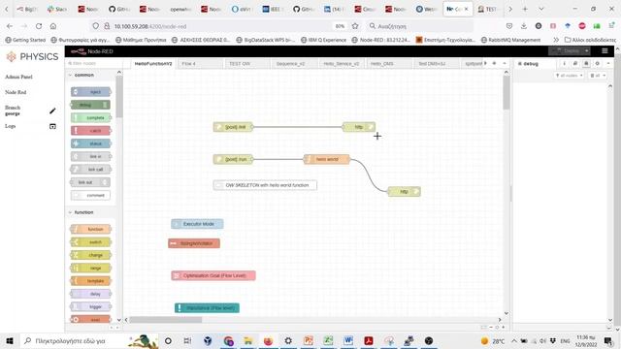The image size is (621, 349).
Task: Open the Logs window icon in sidebar
Action: pyautogui.click(x=52, y=126)
